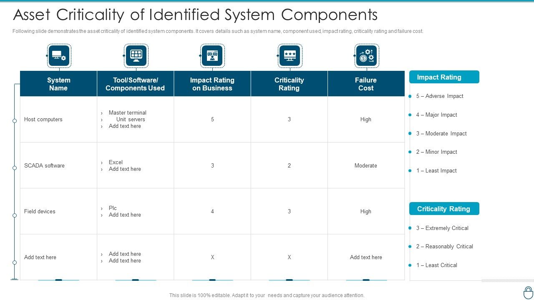534x300 pixels.
Task: Click the footer text This slide is 100% editable
Action: tap(267, 295)
